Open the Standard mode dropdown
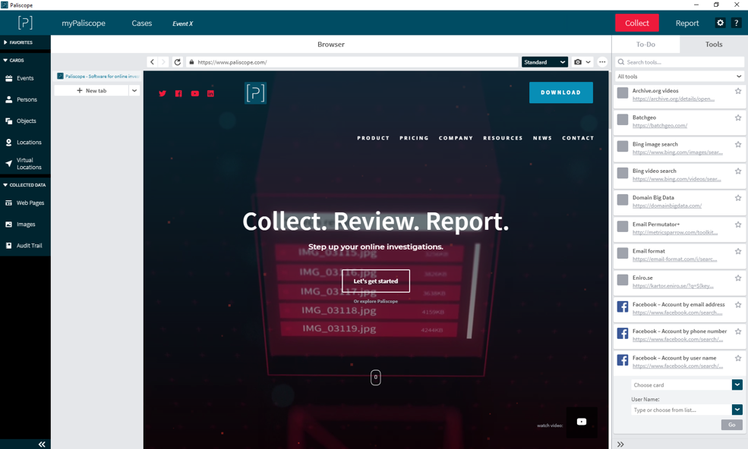The image size is (748, 449). [544, 62]
